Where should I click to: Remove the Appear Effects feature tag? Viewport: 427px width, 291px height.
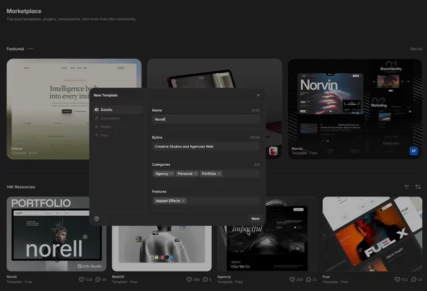click(183, 201)
